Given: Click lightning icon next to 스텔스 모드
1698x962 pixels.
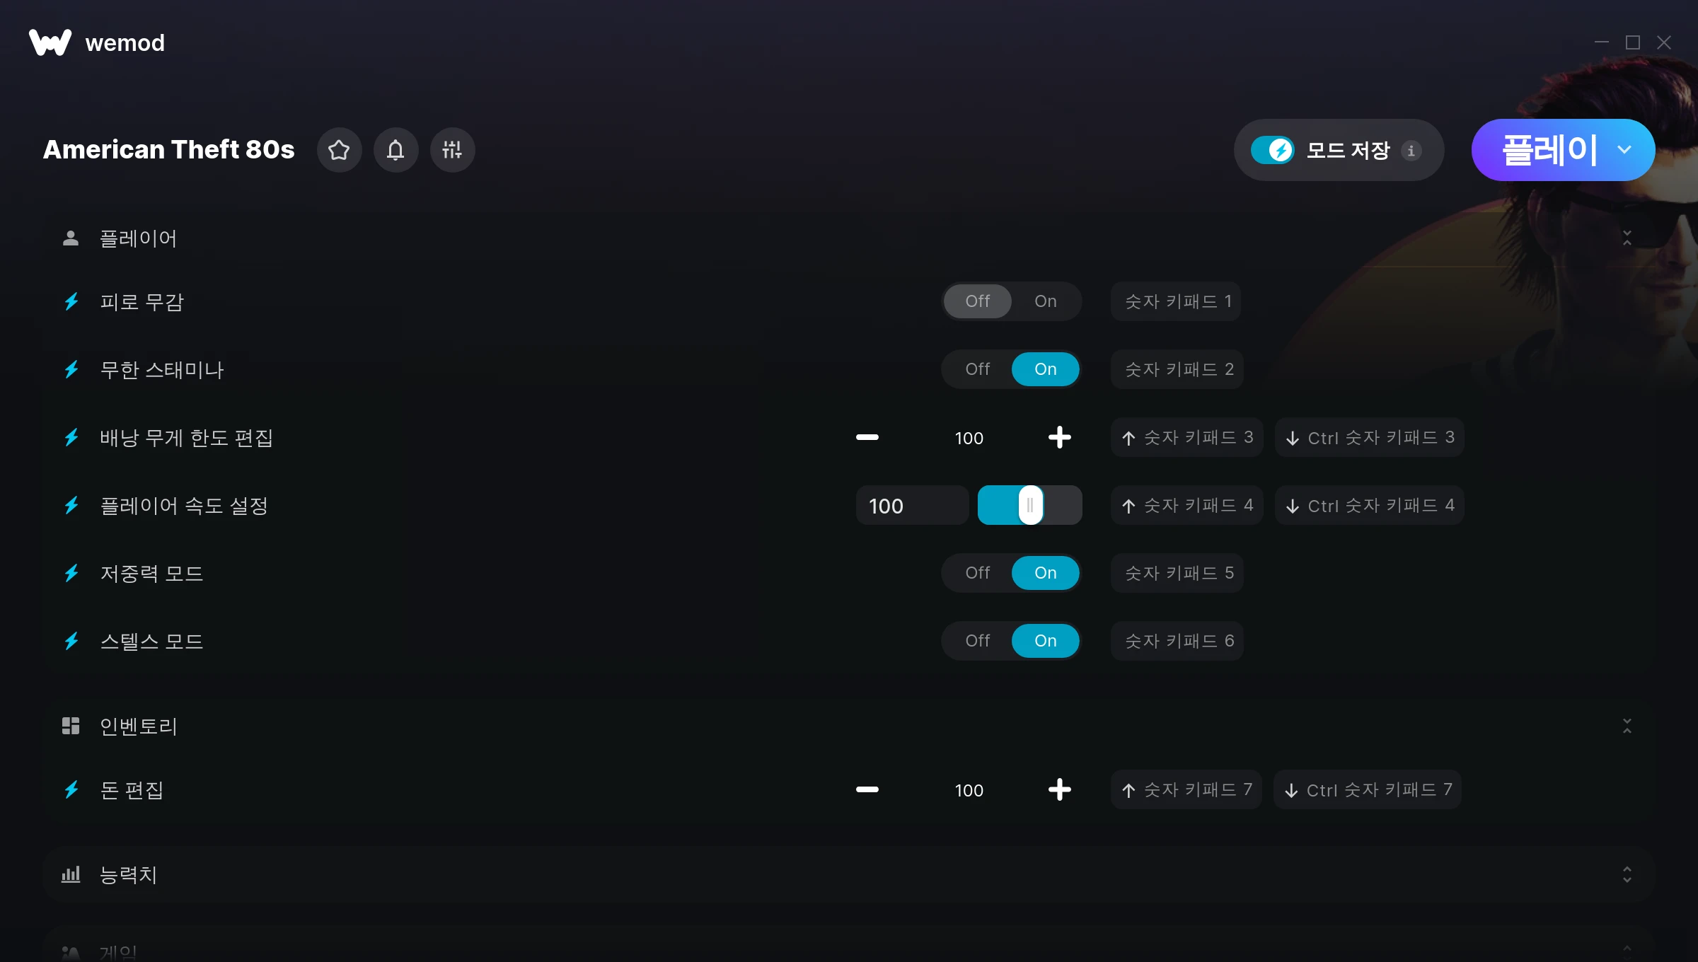Looking at the screenshot, I should pos(71,641).
